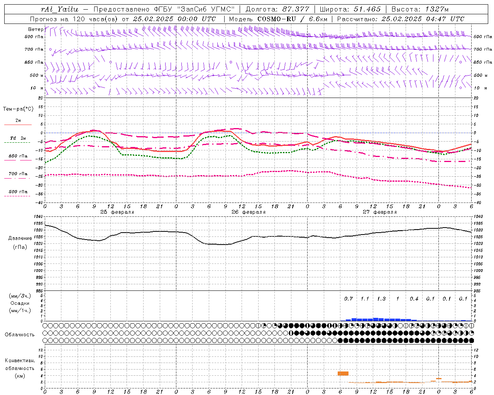494x395 pixels.
Task: Click the Долгота: 87.377 longitude value
Action: [277, 9]
